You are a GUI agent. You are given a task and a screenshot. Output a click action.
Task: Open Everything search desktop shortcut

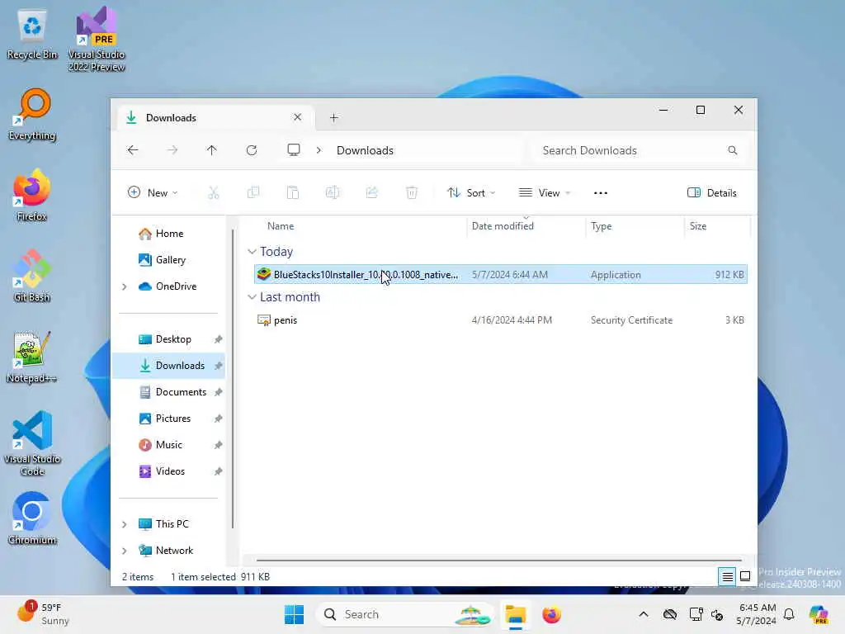coord(32,115)
